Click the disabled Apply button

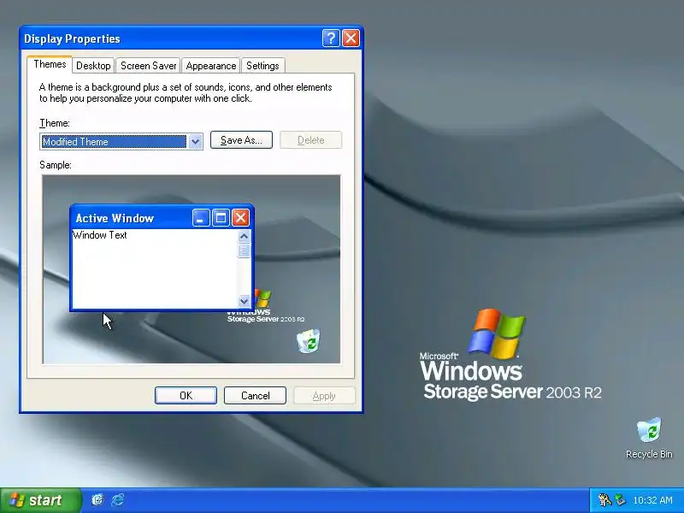click(x=324, y=395)
